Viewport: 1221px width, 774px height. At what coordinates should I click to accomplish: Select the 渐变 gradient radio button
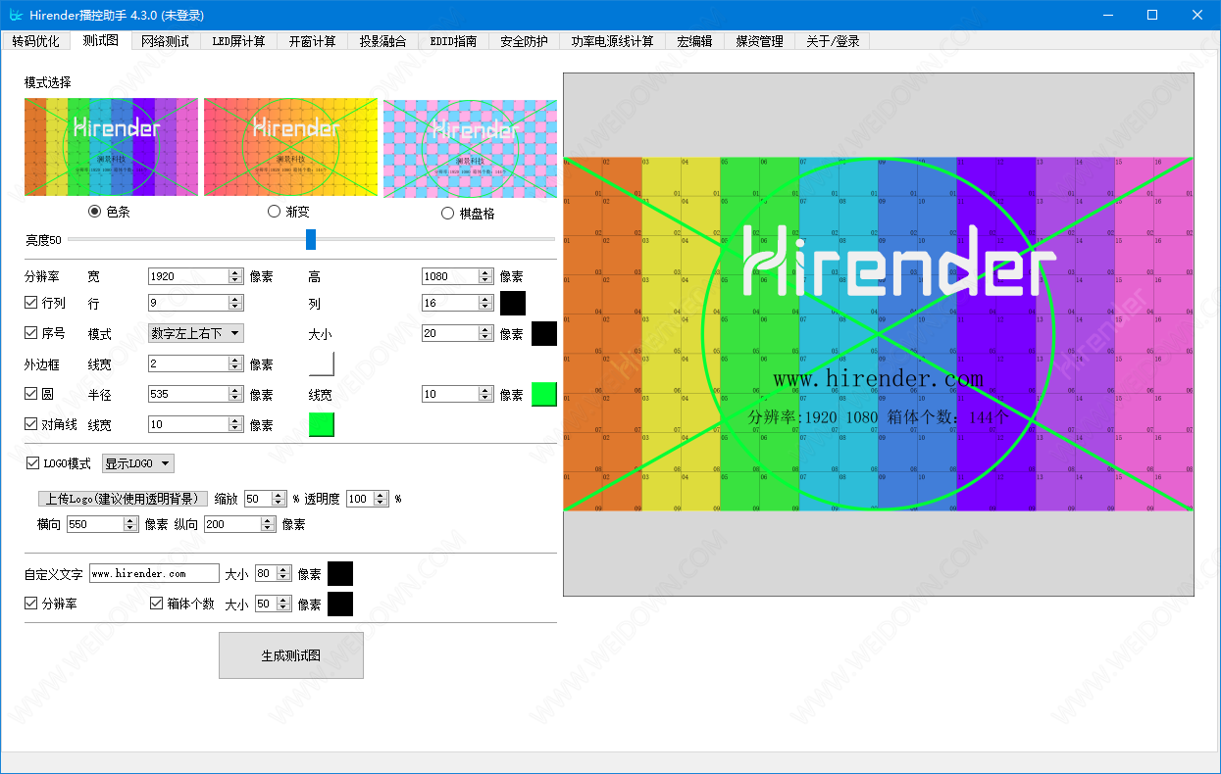coord(275,212)
